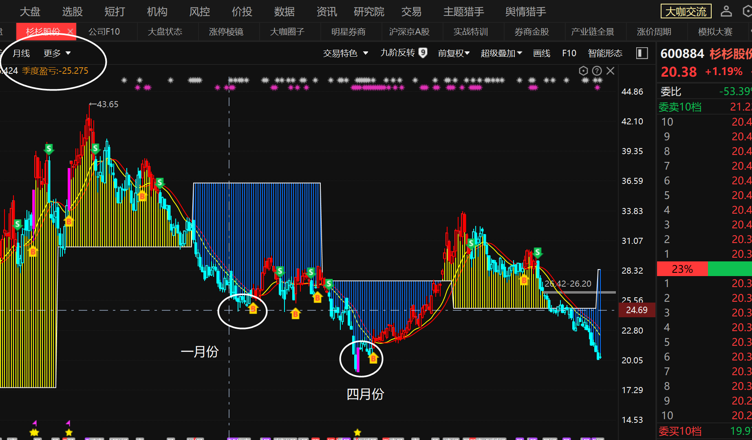Open chart settings hexagon icon
The width and height of the screenshot is (752, 440).
click(x=583, y=71)
